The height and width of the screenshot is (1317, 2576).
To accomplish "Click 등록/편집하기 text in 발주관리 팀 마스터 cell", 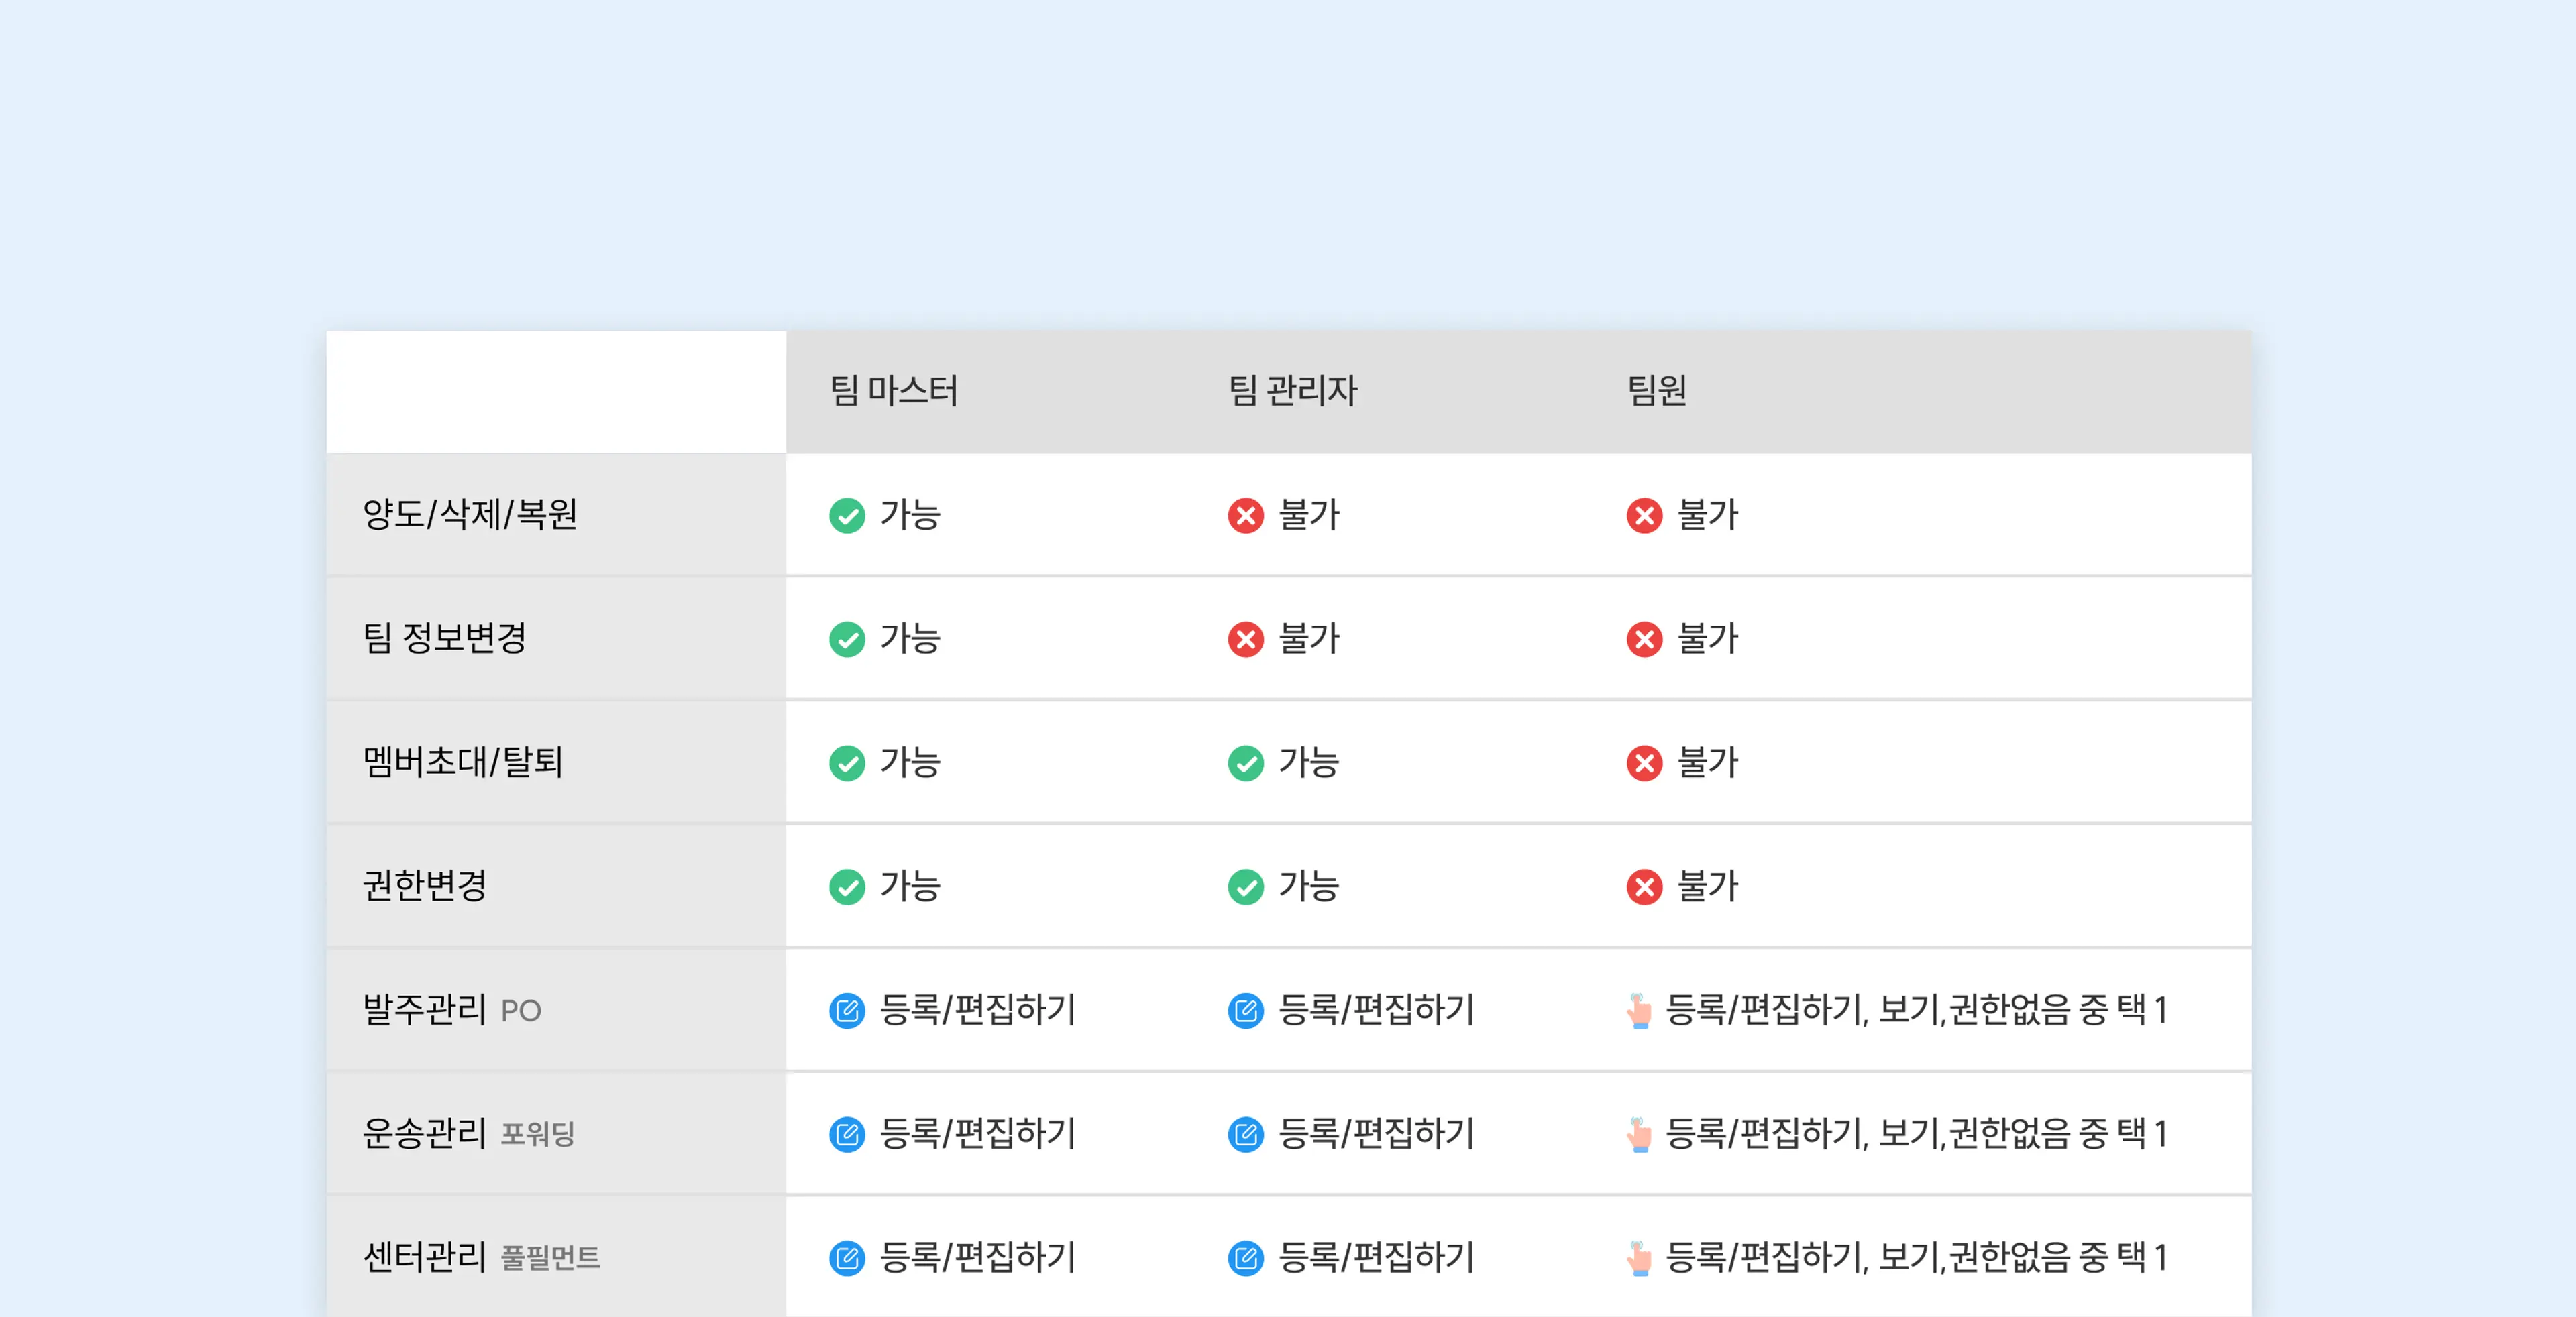I will click(978, 1011).
